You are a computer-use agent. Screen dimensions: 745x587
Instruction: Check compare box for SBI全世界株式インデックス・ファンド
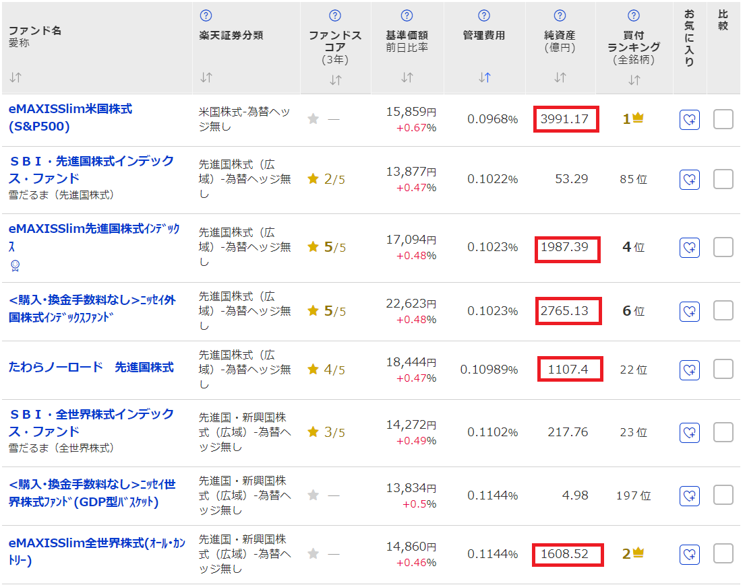723,431
